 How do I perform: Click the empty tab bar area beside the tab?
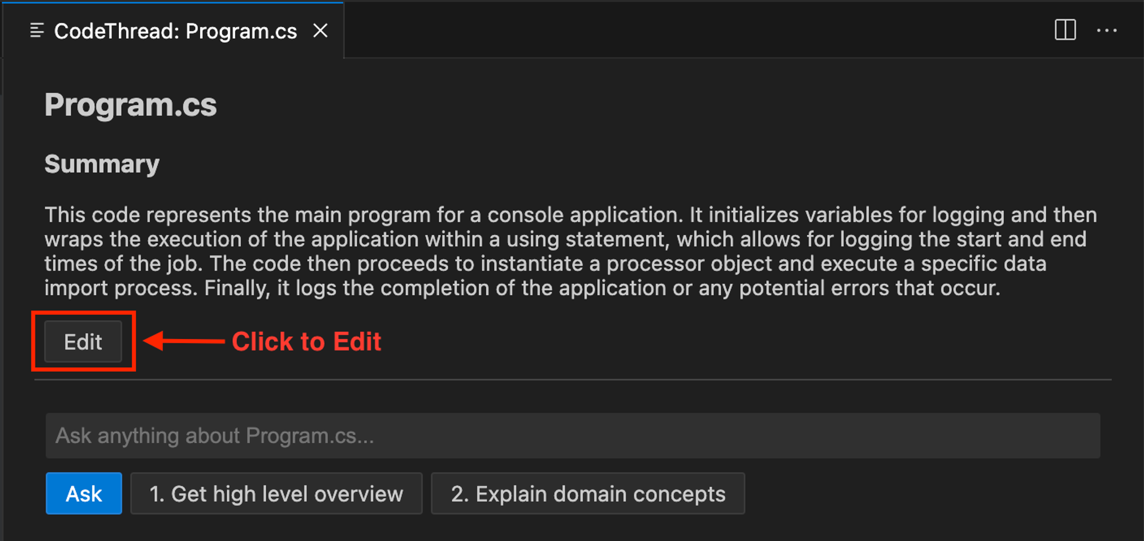pyautogui.click(x=686, y=30)
